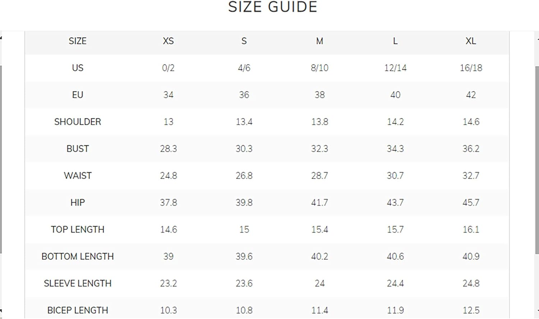Select the XS column header

[168, 41]
